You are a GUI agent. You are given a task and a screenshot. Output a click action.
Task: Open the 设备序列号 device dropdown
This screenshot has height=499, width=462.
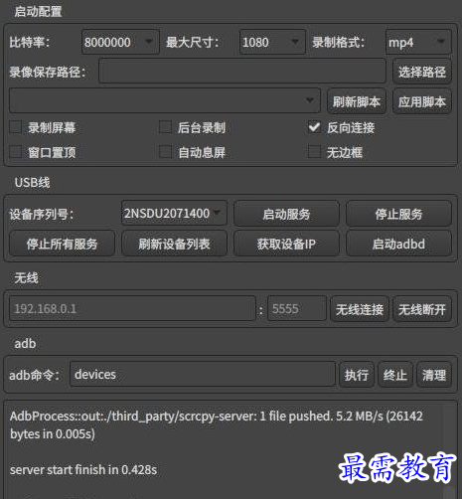[174, 213]
